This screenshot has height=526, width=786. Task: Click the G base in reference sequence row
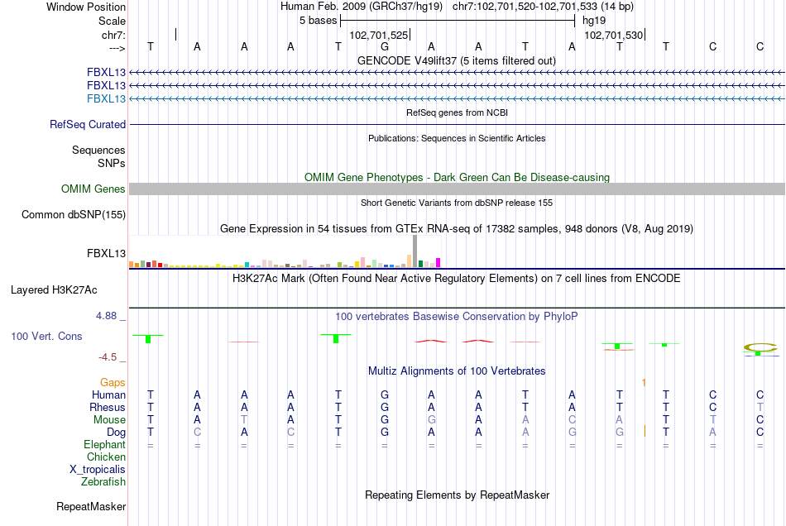coord(385,46)
